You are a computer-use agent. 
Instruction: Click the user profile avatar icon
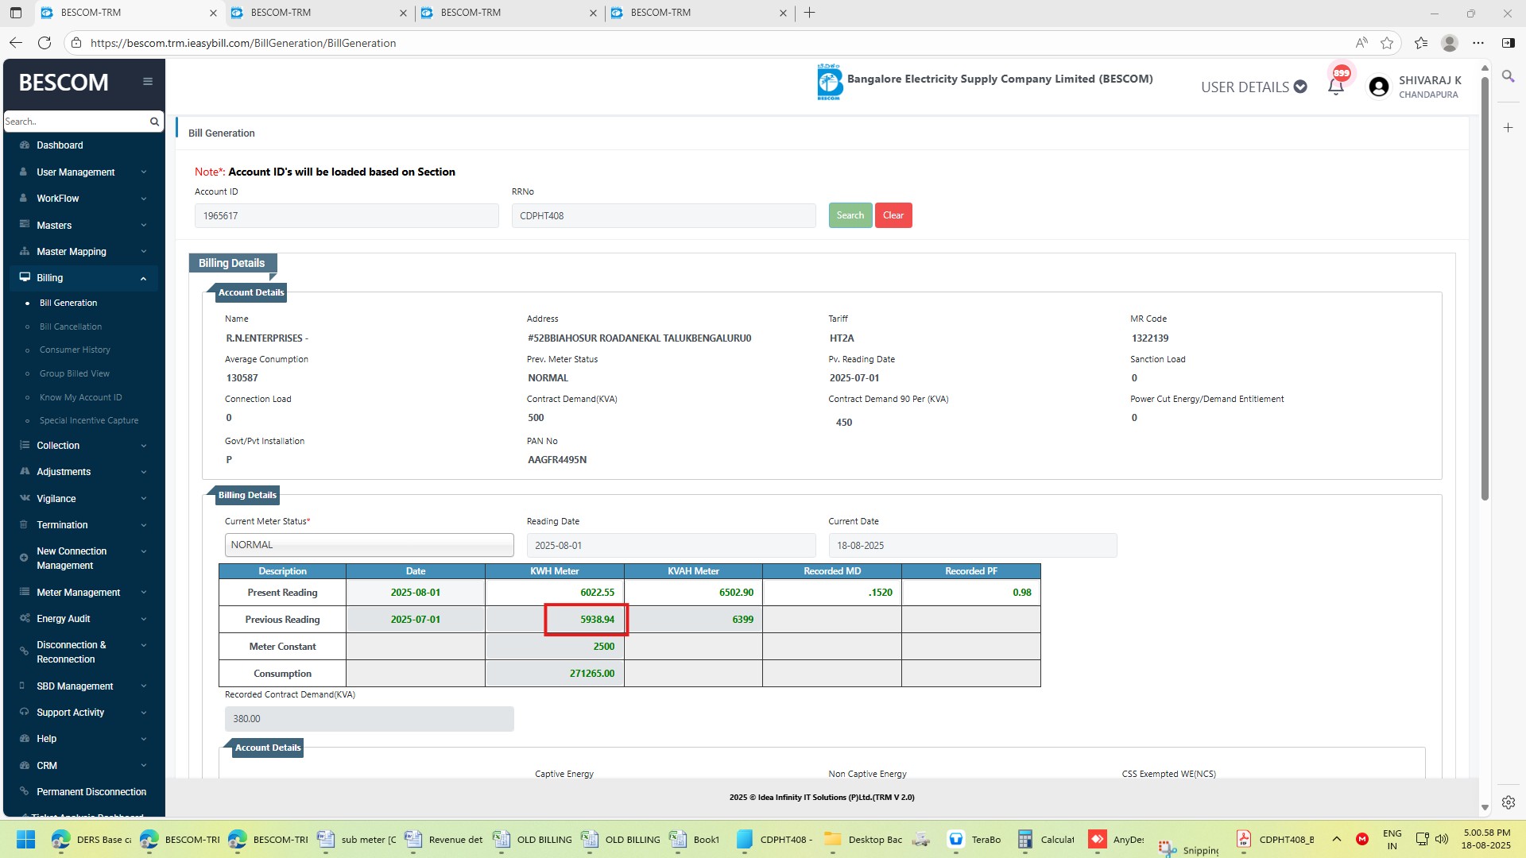coord(1379,87)
